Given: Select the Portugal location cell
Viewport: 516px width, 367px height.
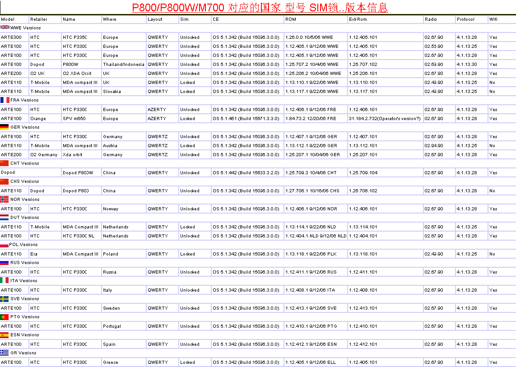Looking at the screenshot, I should click(124, 326).
